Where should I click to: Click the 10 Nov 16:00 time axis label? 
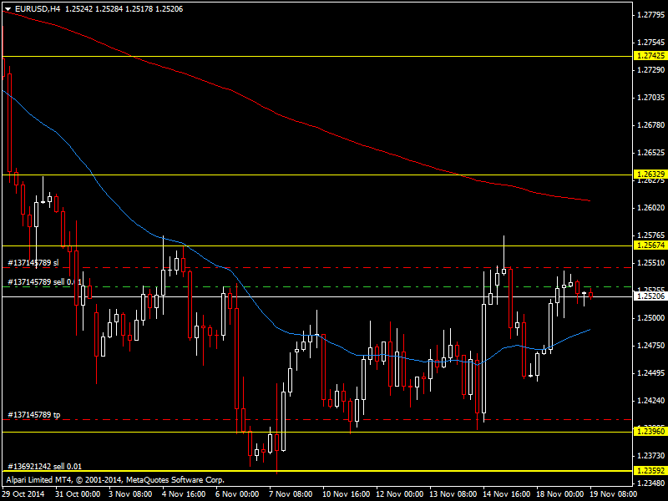[x=346, y=494]
